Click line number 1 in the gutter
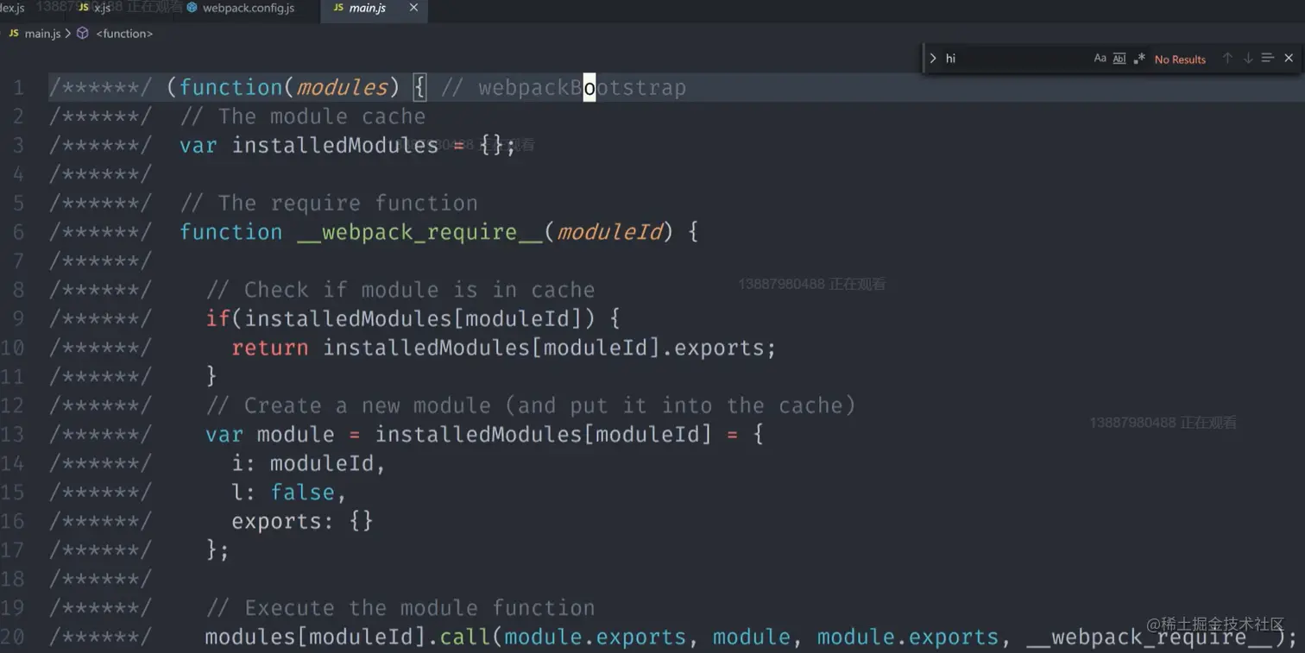Image resolution: width=1305 pixels, height=653 pixels. point(18,88)
